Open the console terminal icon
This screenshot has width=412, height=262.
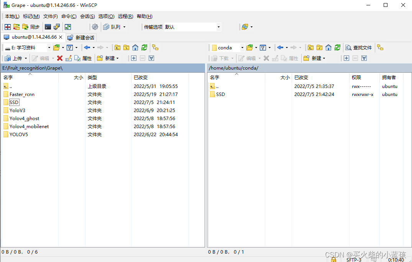coord(48,27)
